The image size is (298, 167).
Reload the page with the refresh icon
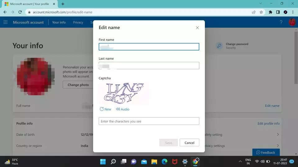20,12
